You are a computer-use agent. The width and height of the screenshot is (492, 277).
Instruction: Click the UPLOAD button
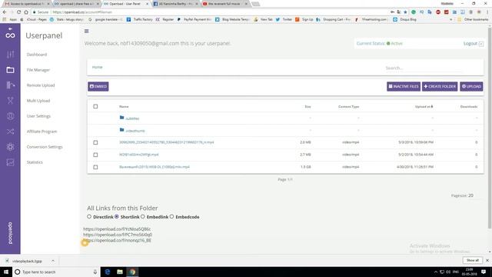[471, 86]
